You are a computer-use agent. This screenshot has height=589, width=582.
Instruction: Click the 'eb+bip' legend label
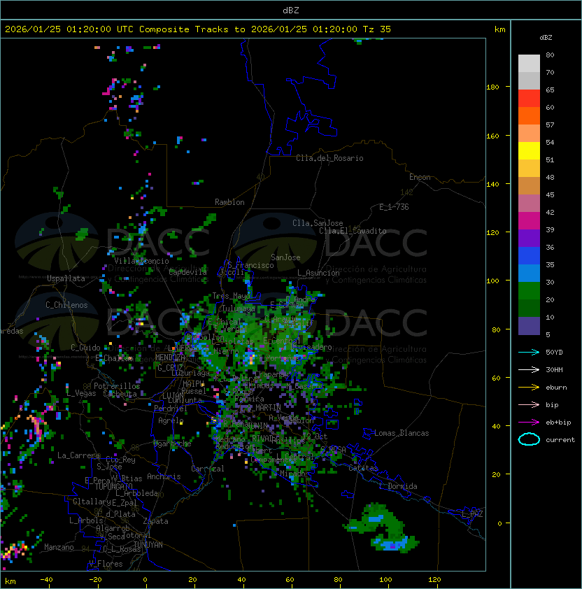(x=558, y=423)
